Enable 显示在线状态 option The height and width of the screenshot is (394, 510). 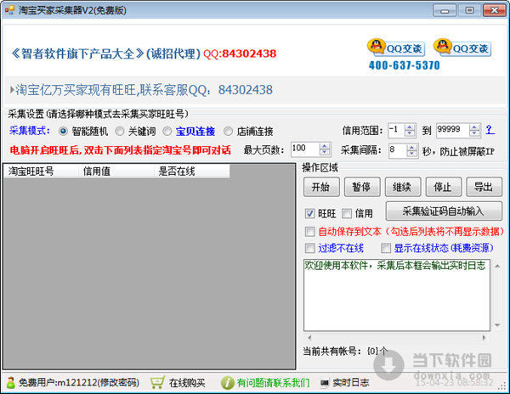tap(386, 248)
